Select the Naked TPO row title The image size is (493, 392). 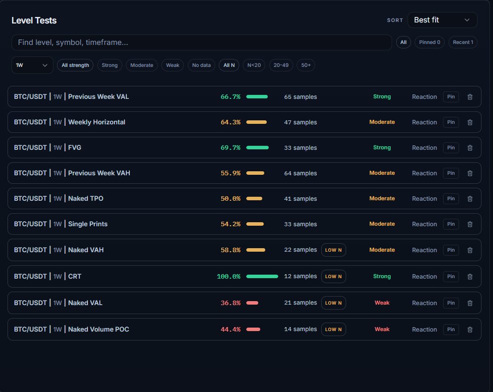[58, 198]
